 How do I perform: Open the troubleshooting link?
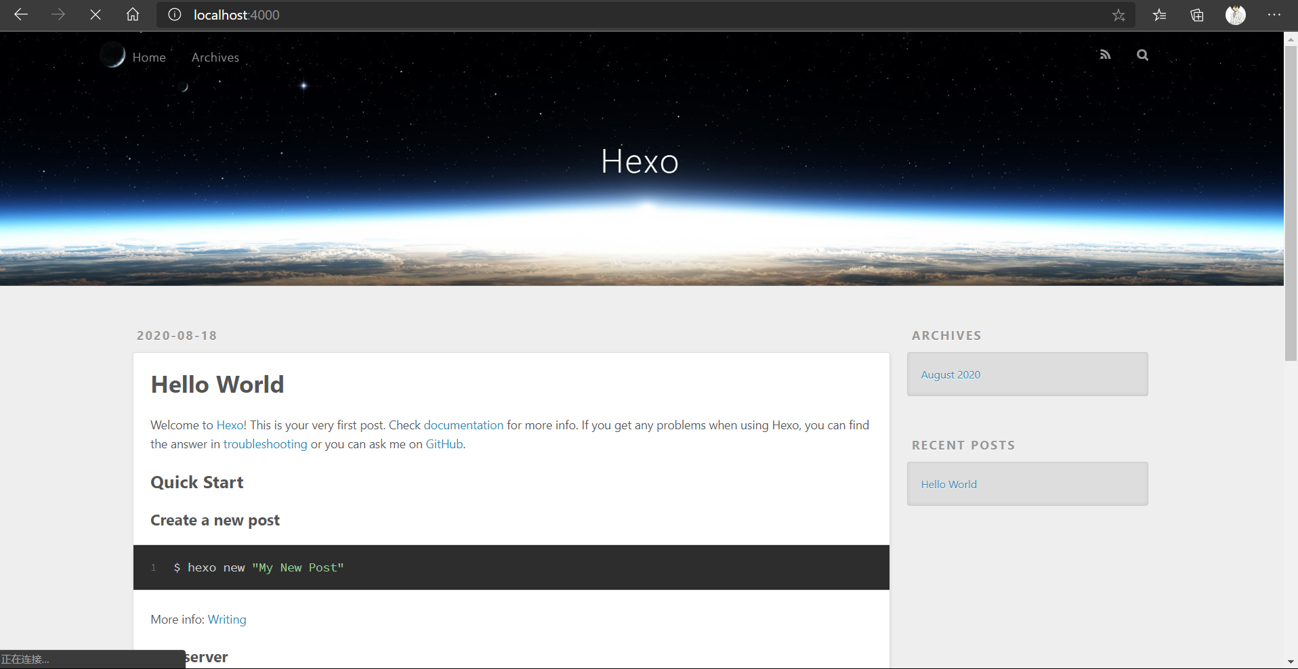266,444
